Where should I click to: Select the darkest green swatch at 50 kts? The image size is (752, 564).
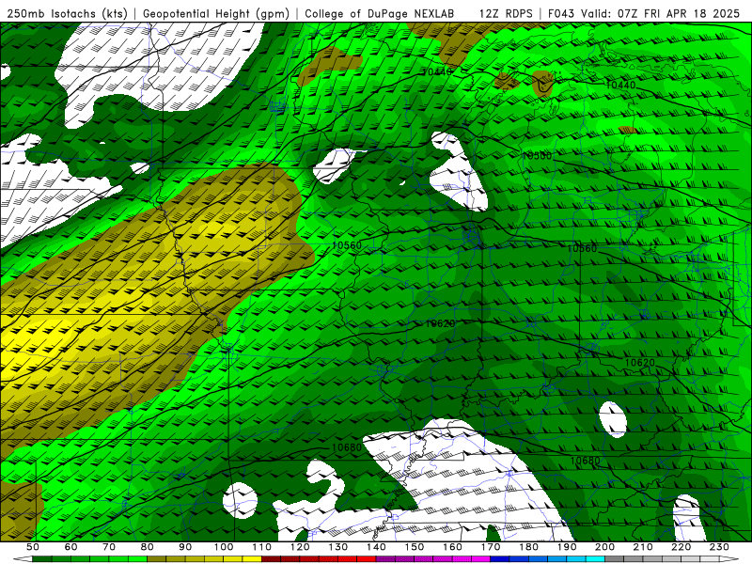(41, 559)
